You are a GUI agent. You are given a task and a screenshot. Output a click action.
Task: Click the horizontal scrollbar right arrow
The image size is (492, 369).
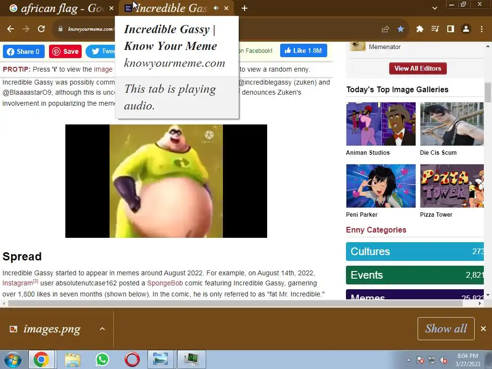480,304
